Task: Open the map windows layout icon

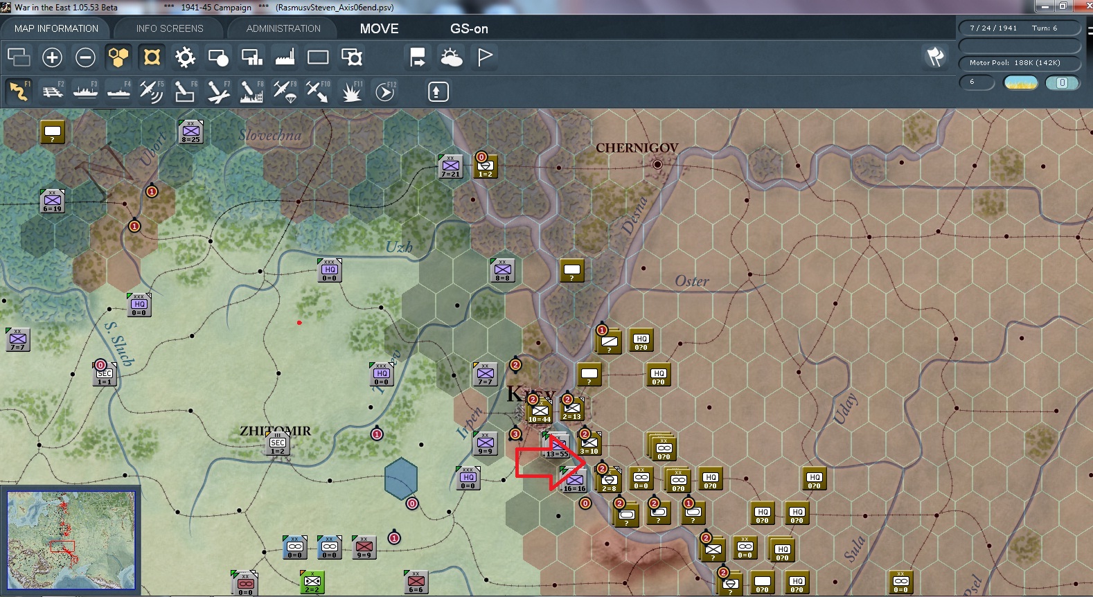Action: point(19,57)
